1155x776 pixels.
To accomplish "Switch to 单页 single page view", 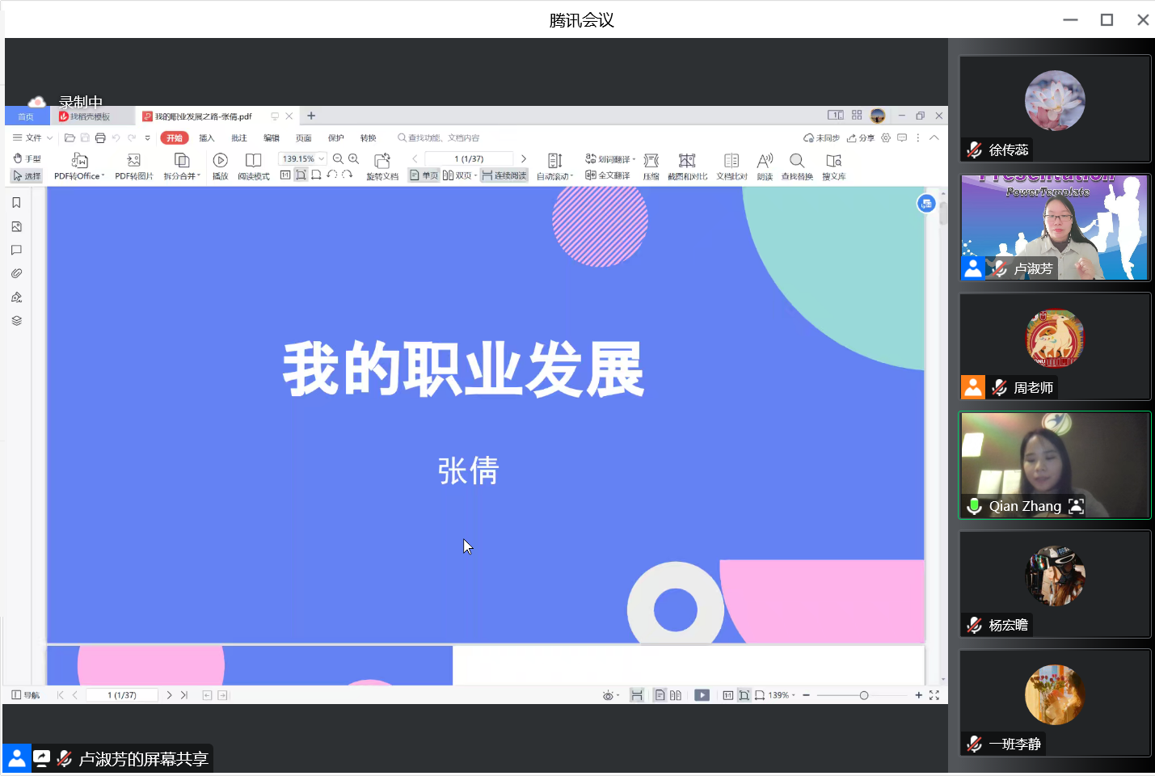I will coord(424,175).
